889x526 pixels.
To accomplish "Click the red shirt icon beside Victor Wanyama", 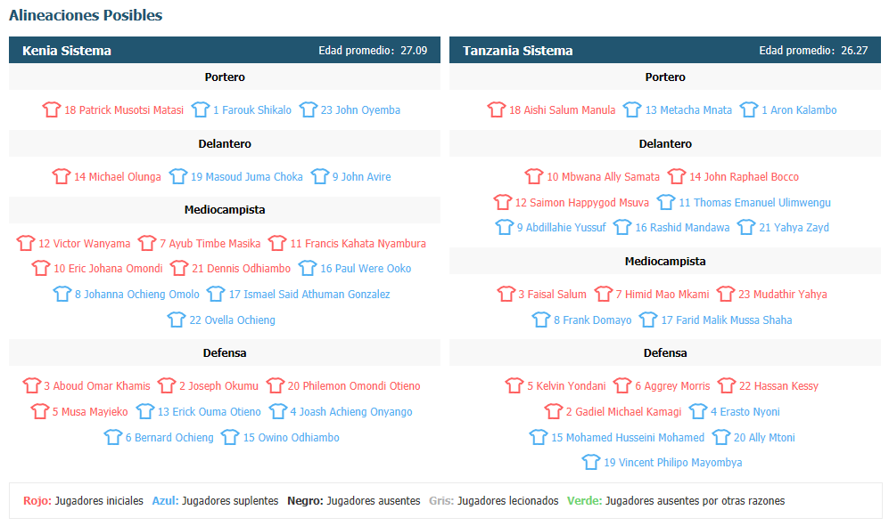I will coord(26,243).
